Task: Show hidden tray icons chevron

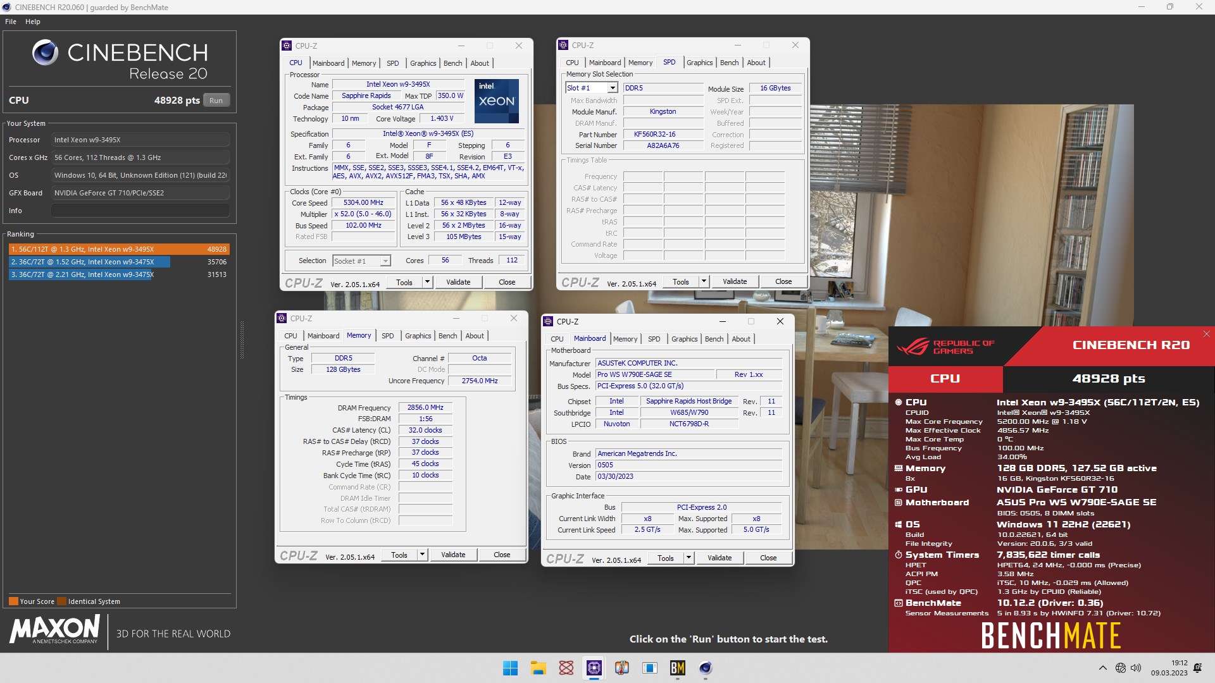Action: (1102, 668)
